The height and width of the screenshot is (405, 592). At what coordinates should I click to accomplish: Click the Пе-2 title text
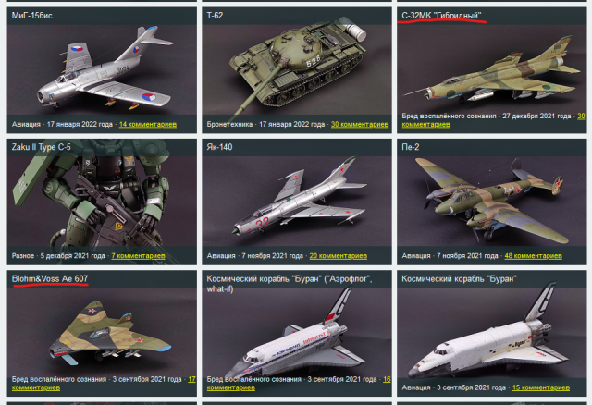click(x=411, y=147)
